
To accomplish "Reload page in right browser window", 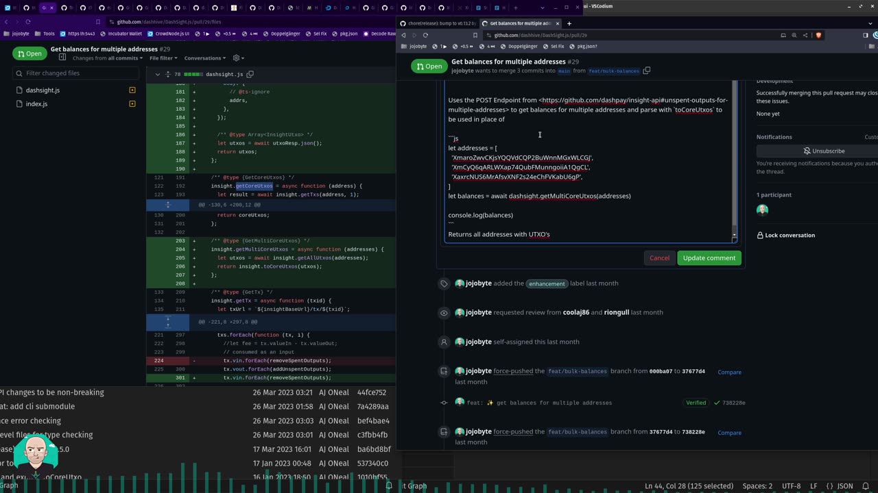I will coord(425,35).
